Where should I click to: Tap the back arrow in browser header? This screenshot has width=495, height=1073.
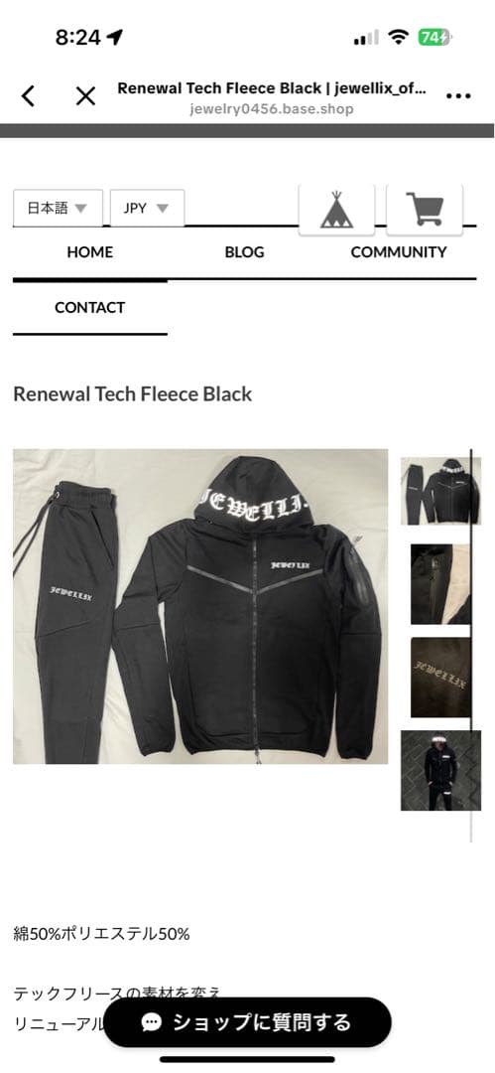(28, 95)
